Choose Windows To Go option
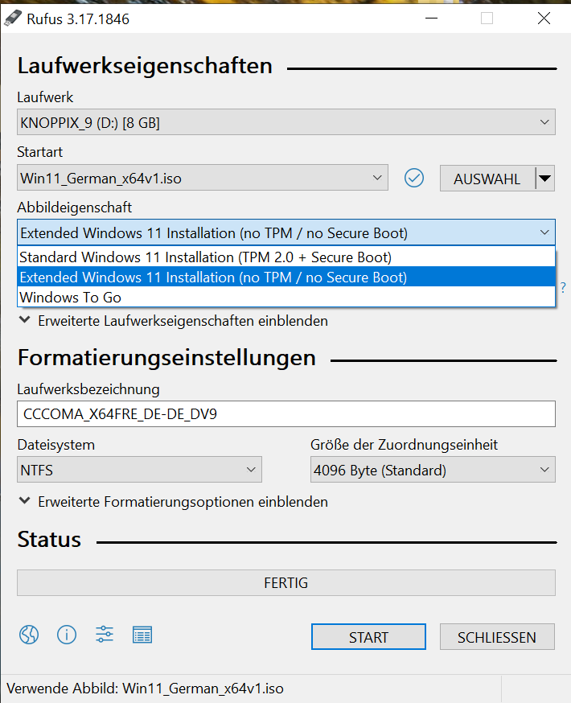The width and height of the screenshot is (571, 703). click(286, 297)
